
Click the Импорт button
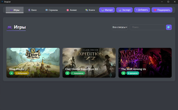[x=107, y=10]
